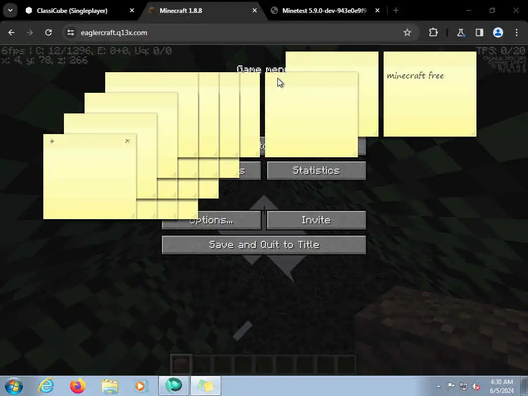View site information for eaglercraft.q13x.com
The image size is (528, 396).
pos(70,32)
